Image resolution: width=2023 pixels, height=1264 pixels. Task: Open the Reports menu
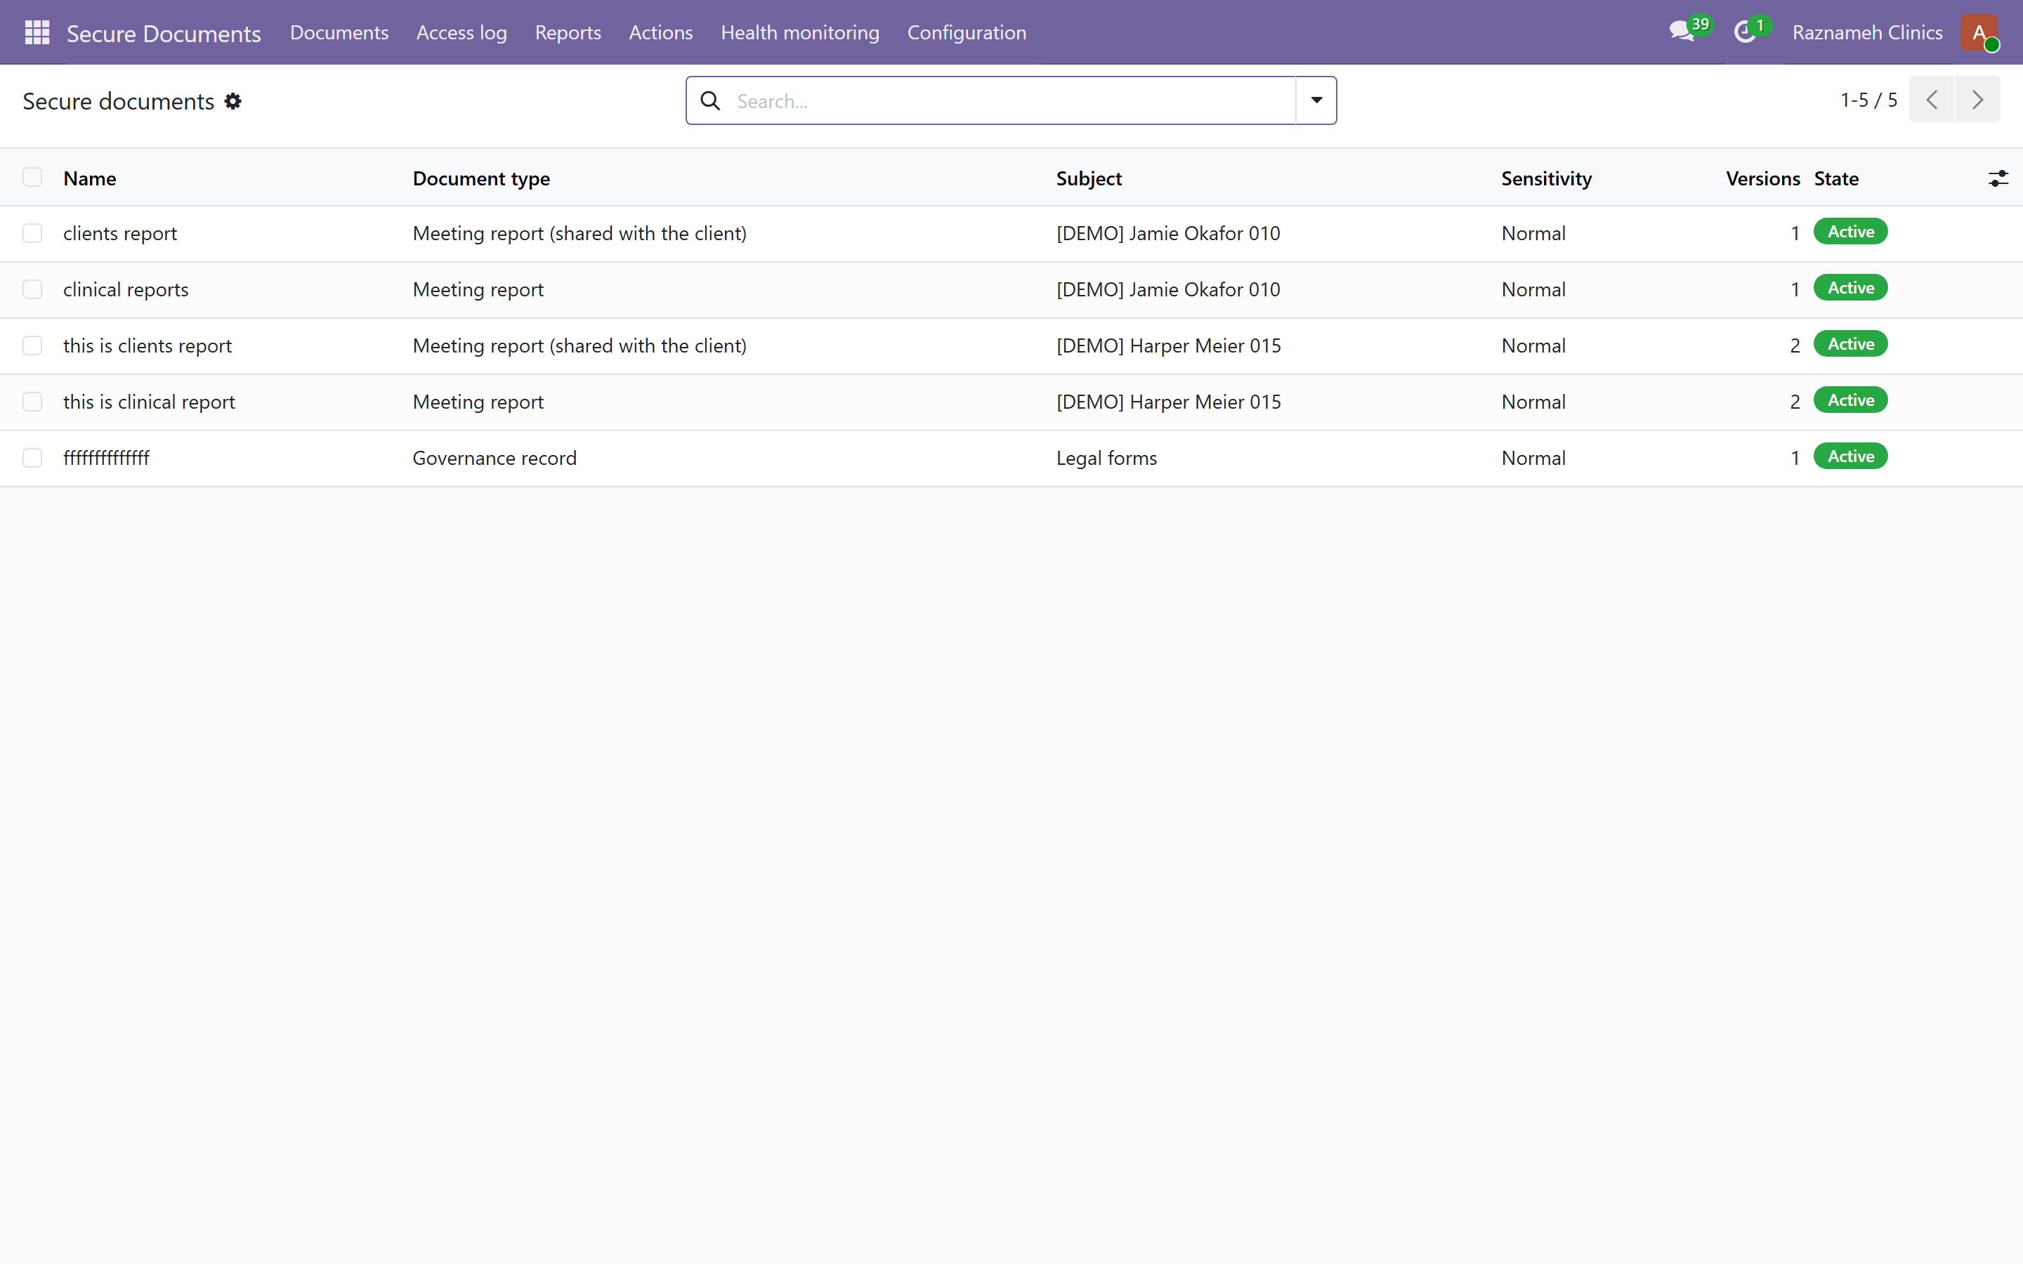click(568, 32)
